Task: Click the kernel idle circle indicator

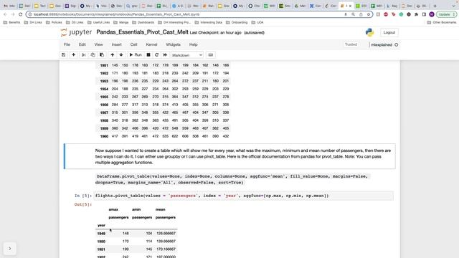Action: click(397, 44)
